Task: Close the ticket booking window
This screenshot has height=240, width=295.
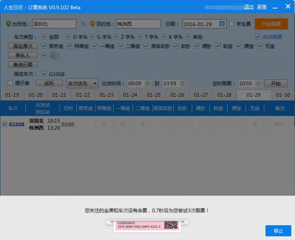Action: [288, 7]
